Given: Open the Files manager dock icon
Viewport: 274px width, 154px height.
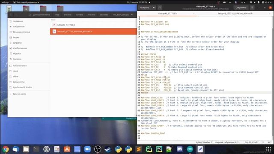Looking at the screenshot, I should click(x=26, y=149).
